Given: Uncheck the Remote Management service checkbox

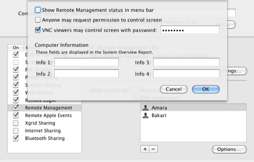Looking at the screenshot, I should click(16, 107).
